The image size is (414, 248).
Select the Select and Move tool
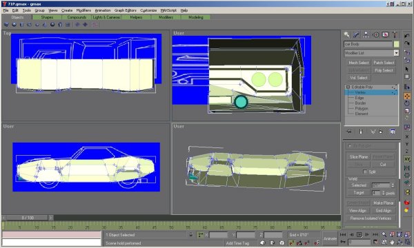pyautogui.click(x=407, y=96)
